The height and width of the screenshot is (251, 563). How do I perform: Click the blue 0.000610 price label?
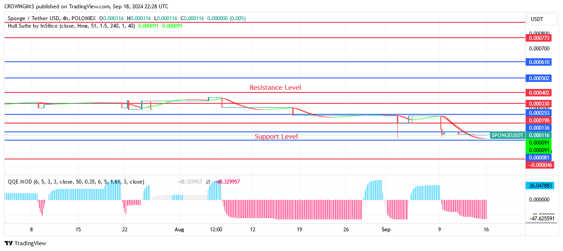coord(539,62)
